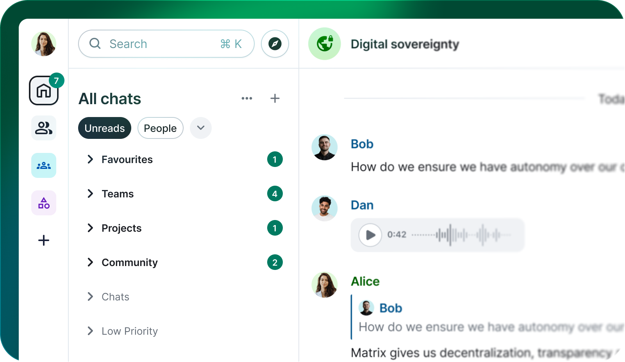The width and height of the screenshot is (625, 362).
Task: Seek within Dan's voice message waveform
Action: pos(461,235)
